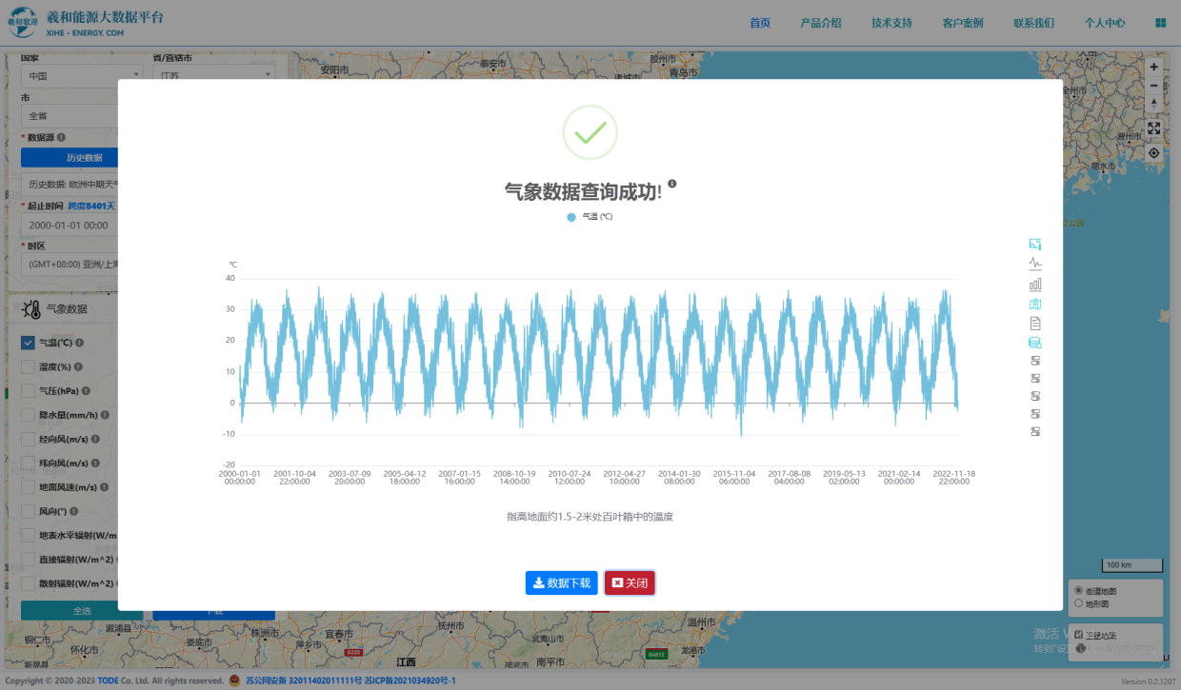Info icon next to 纬向风(m/s)

(x=97, y=463)
